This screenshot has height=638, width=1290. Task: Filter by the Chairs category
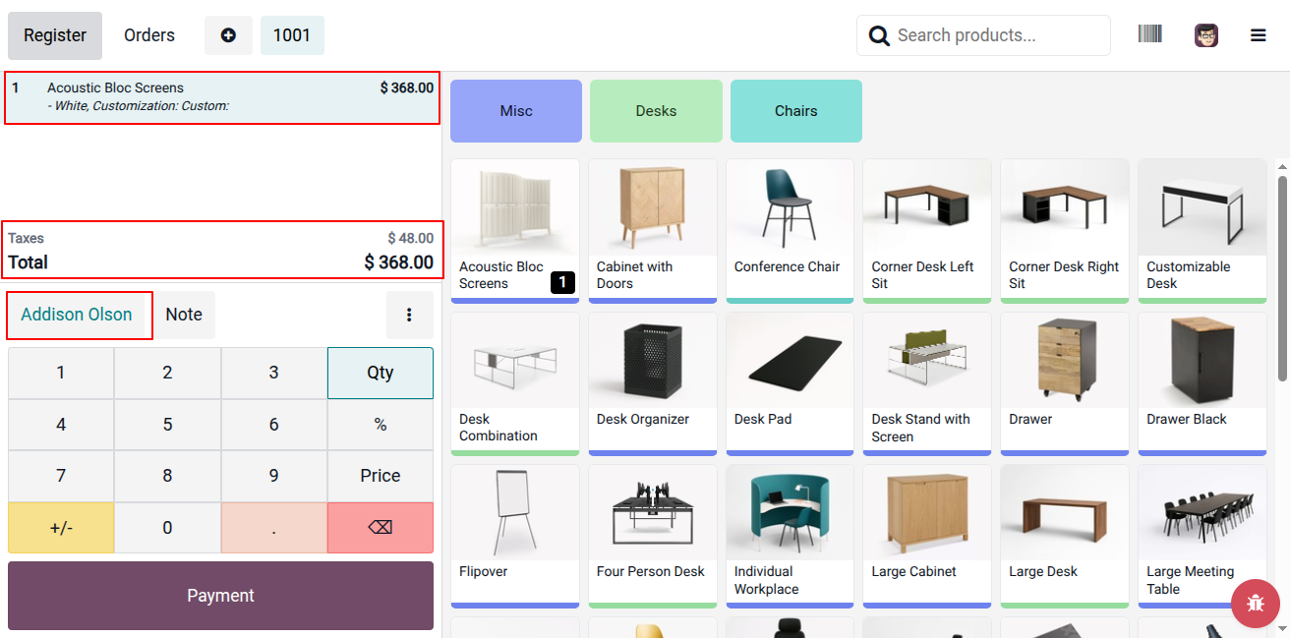click(796, 111)
